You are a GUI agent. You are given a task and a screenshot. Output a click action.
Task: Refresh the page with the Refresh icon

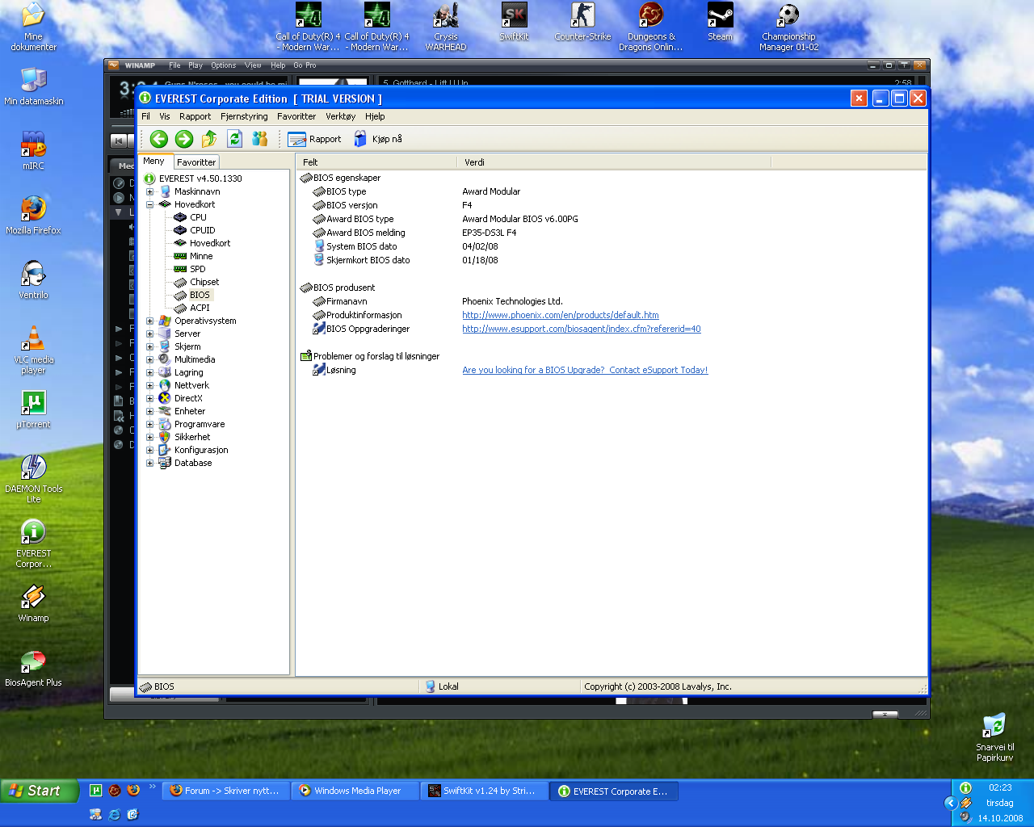[x=234, y=139]
